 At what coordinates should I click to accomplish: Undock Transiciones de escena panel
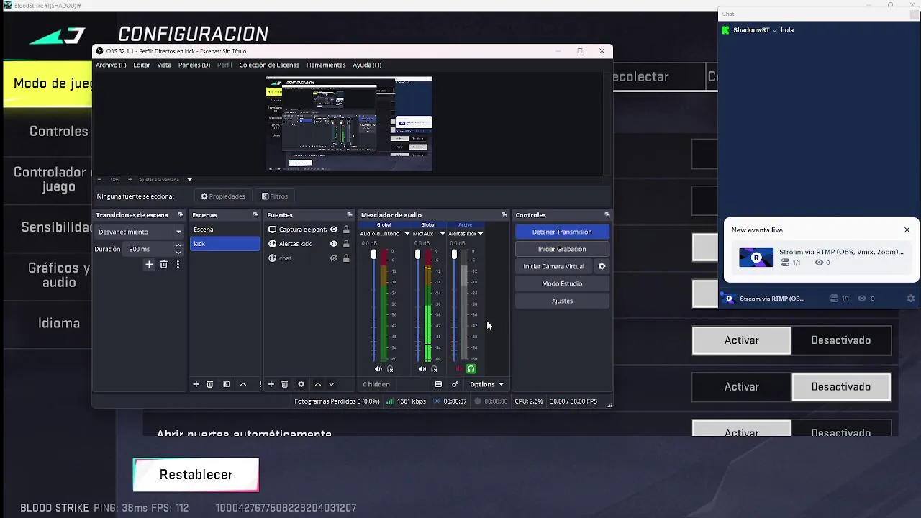click(x=181, y=215)
